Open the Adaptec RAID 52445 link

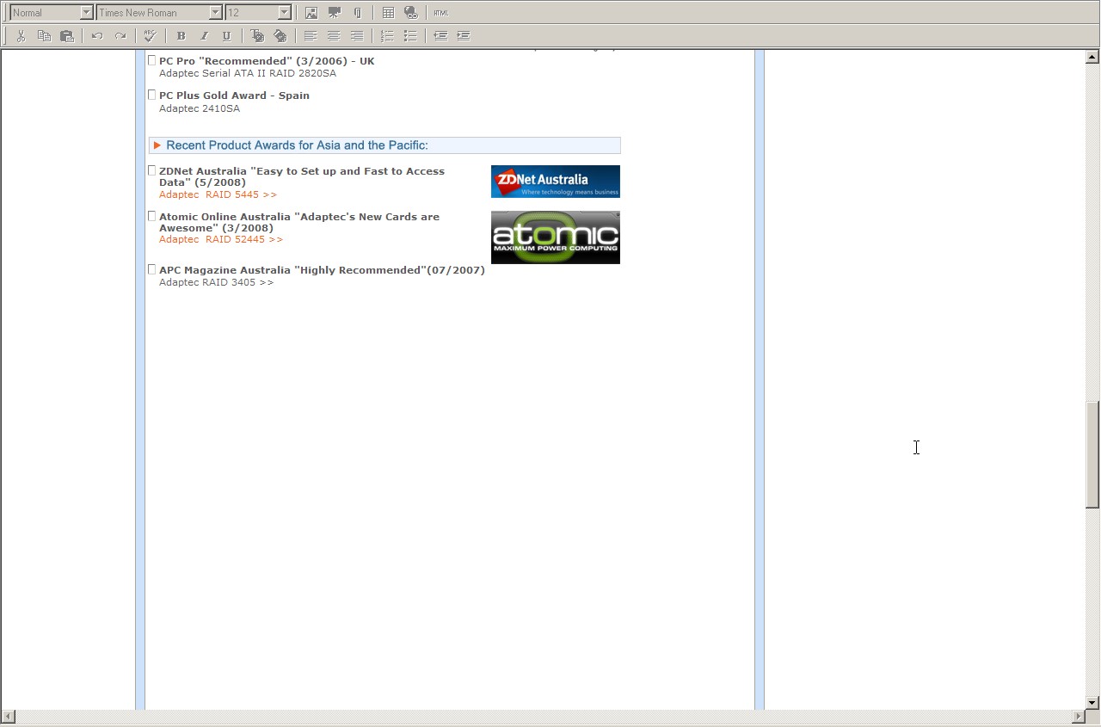pyautogui.click(x=221, y=239)
